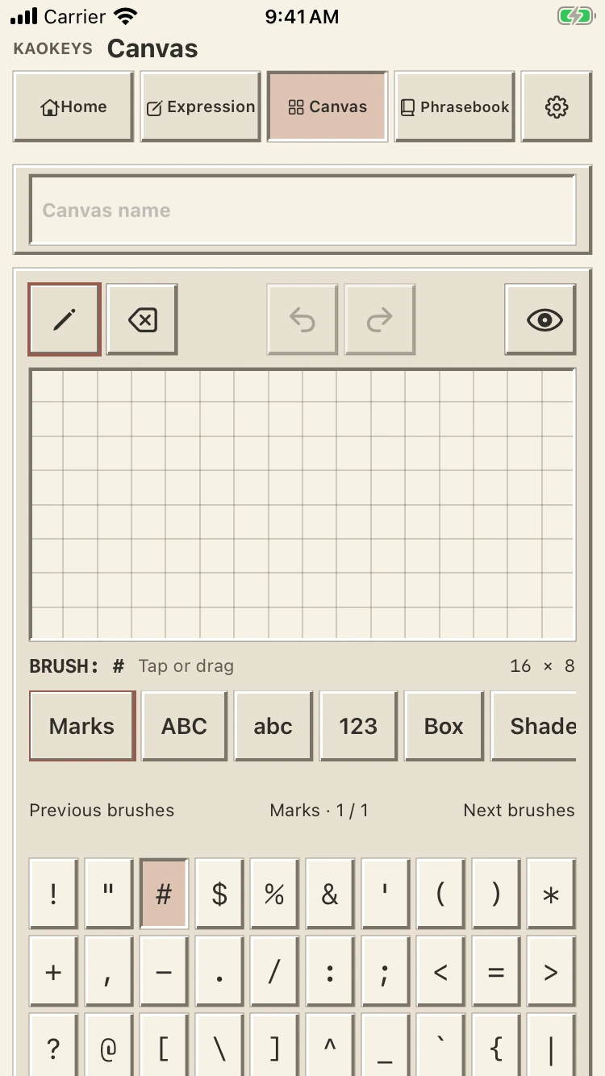The image size is (605, 1076).
Task: Pick the forward slash brush key
Action: [274, 971]
